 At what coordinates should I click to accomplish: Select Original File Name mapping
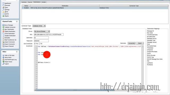point(152,52)
